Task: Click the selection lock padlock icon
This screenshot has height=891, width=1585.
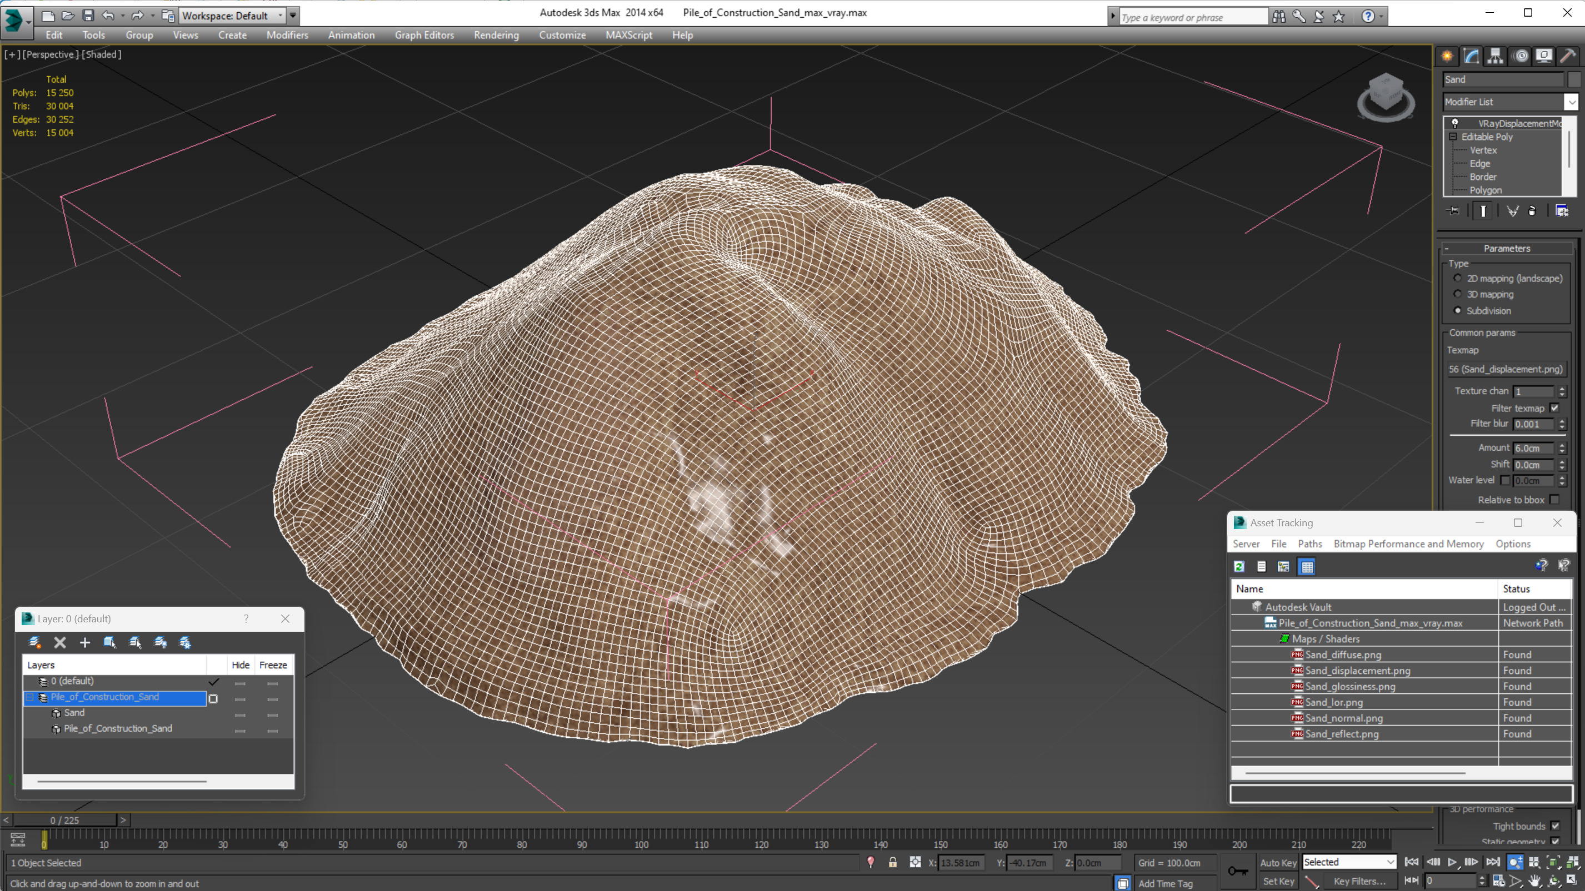Action: coord(893,862)
